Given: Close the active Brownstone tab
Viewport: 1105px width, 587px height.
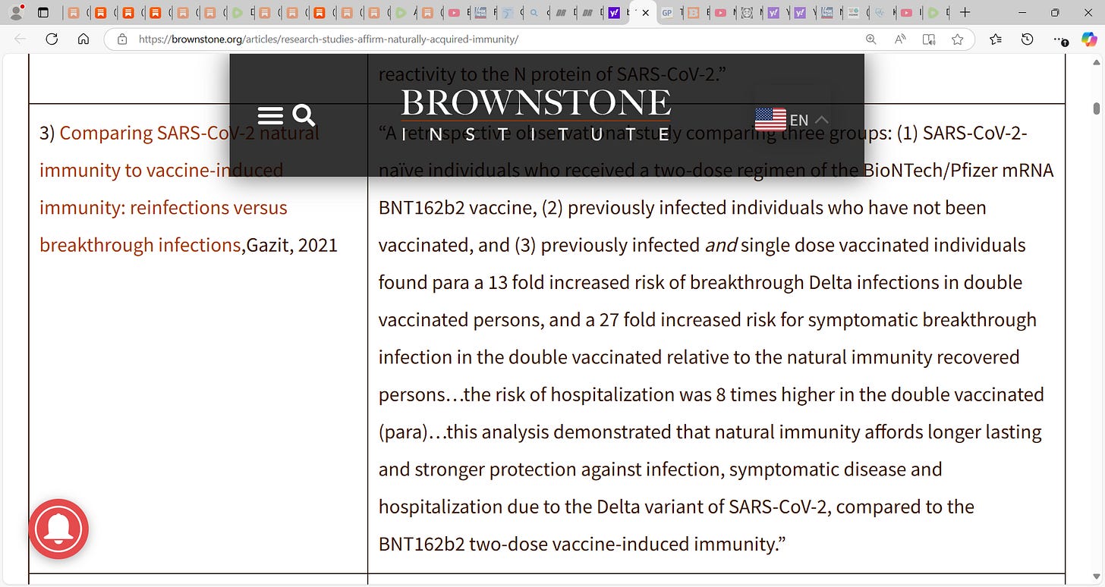Looking at the screenshot, I should point(645,13).
